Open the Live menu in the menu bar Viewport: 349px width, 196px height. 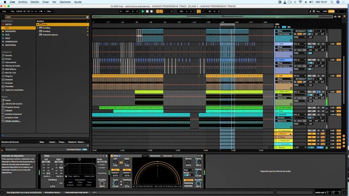(x=12, y=2)
